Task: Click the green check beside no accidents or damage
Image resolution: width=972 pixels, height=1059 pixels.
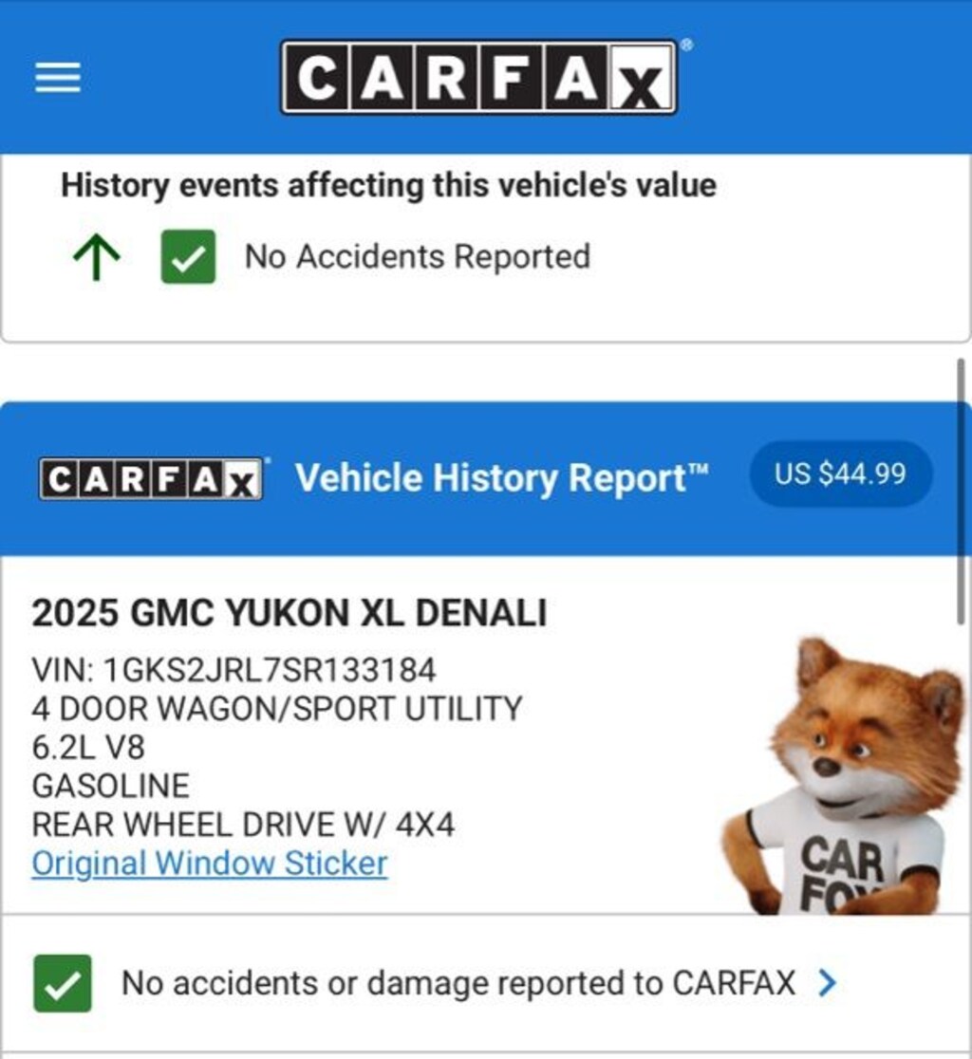Action: (62, 983)
